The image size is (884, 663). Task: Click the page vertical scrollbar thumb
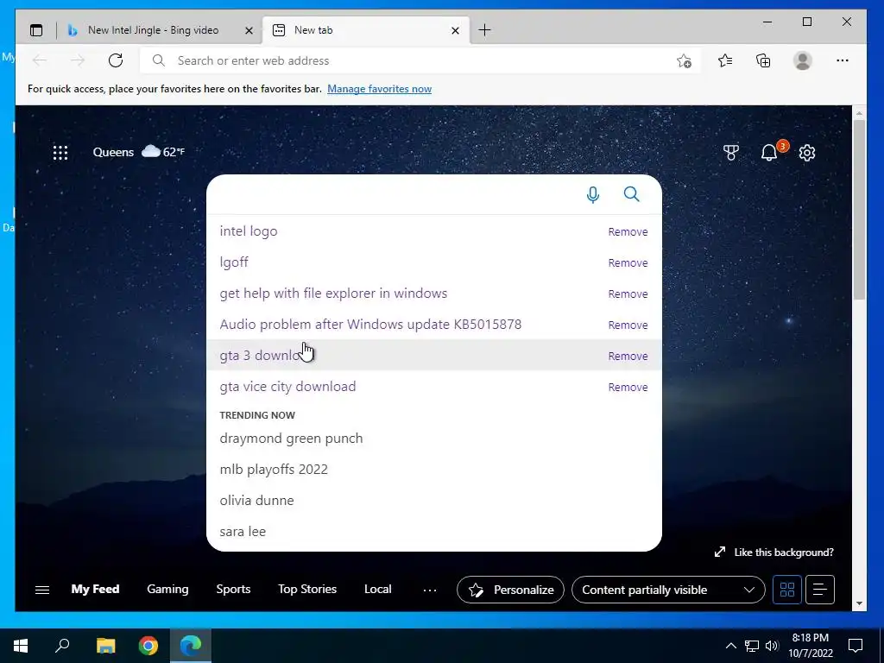click(x=859, y=209)
